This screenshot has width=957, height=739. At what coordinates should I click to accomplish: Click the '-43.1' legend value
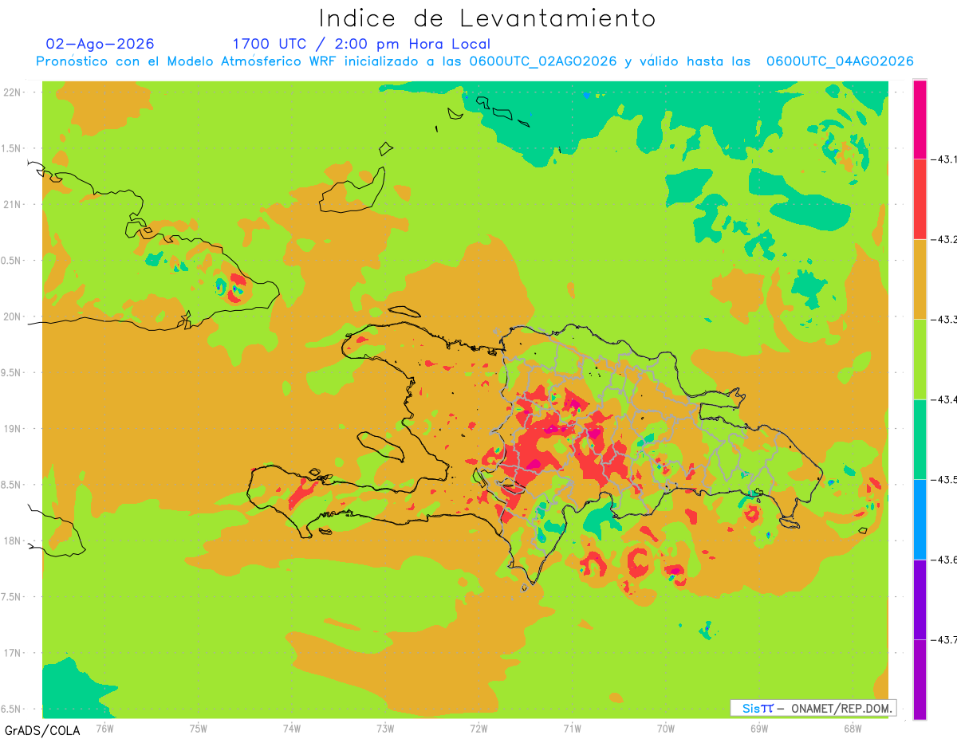coord(943,159)
